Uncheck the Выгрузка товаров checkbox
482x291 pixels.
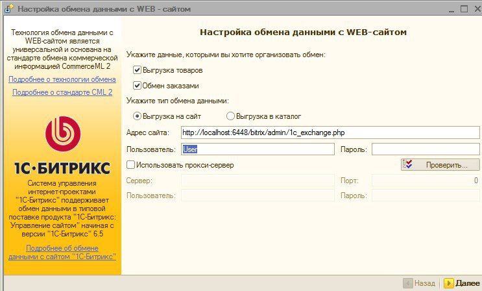click(x=137, y=70)
